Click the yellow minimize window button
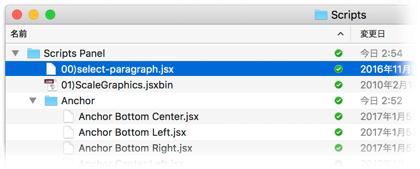 pos(34,14)
